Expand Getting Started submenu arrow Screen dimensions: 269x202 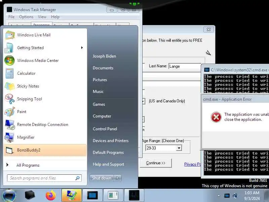(x=82, y=48)
